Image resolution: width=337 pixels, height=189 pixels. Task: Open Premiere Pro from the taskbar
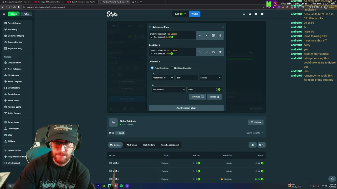(x=98, y=186)
